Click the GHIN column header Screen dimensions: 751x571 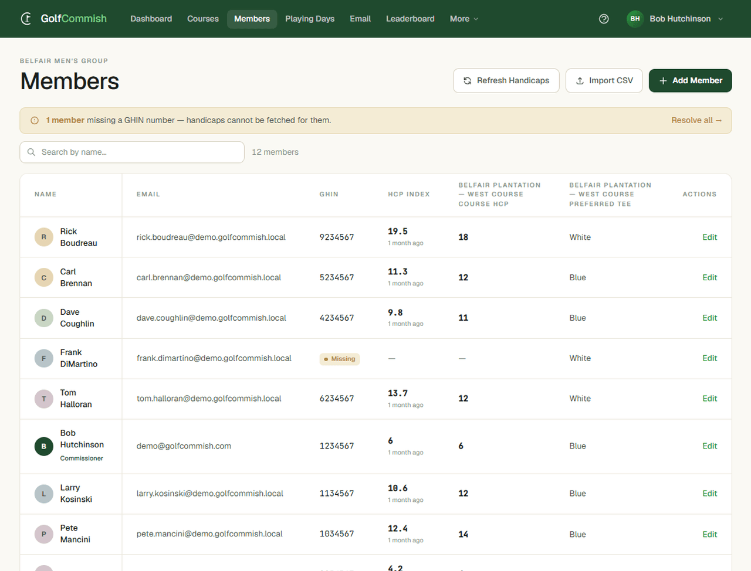tap(329, 195)
